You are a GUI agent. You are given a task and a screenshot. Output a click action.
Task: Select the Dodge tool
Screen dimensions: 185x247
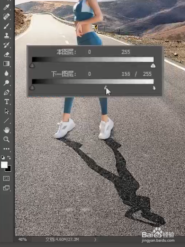pyautogui.click(x=6, y=83)
